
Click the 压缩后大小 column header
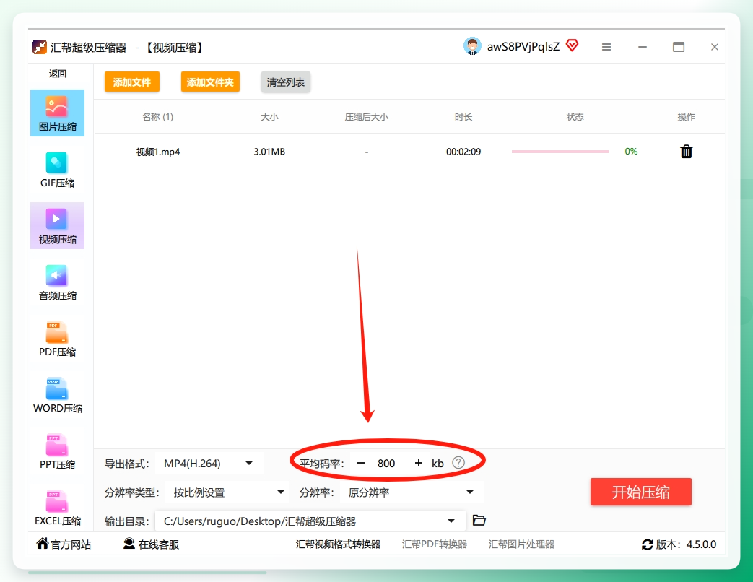(x=367, y=117)
